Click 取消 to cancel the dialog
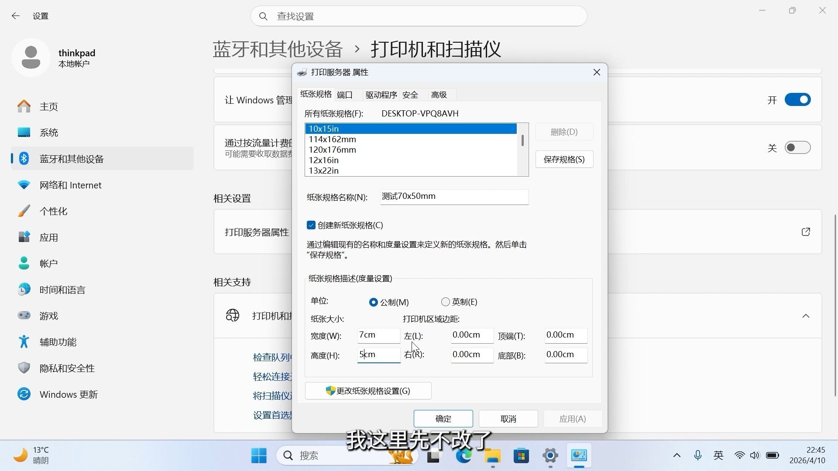Screen dimensions: 838x471 [x=508, y=419]
